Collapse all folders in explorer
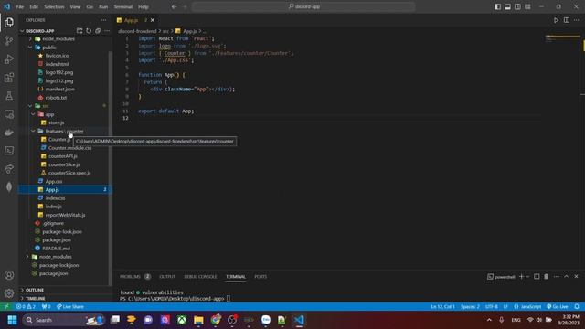Image resolution: width=585 pixels, height=329 pixels. pyautogui.click(x=98, y=30)
